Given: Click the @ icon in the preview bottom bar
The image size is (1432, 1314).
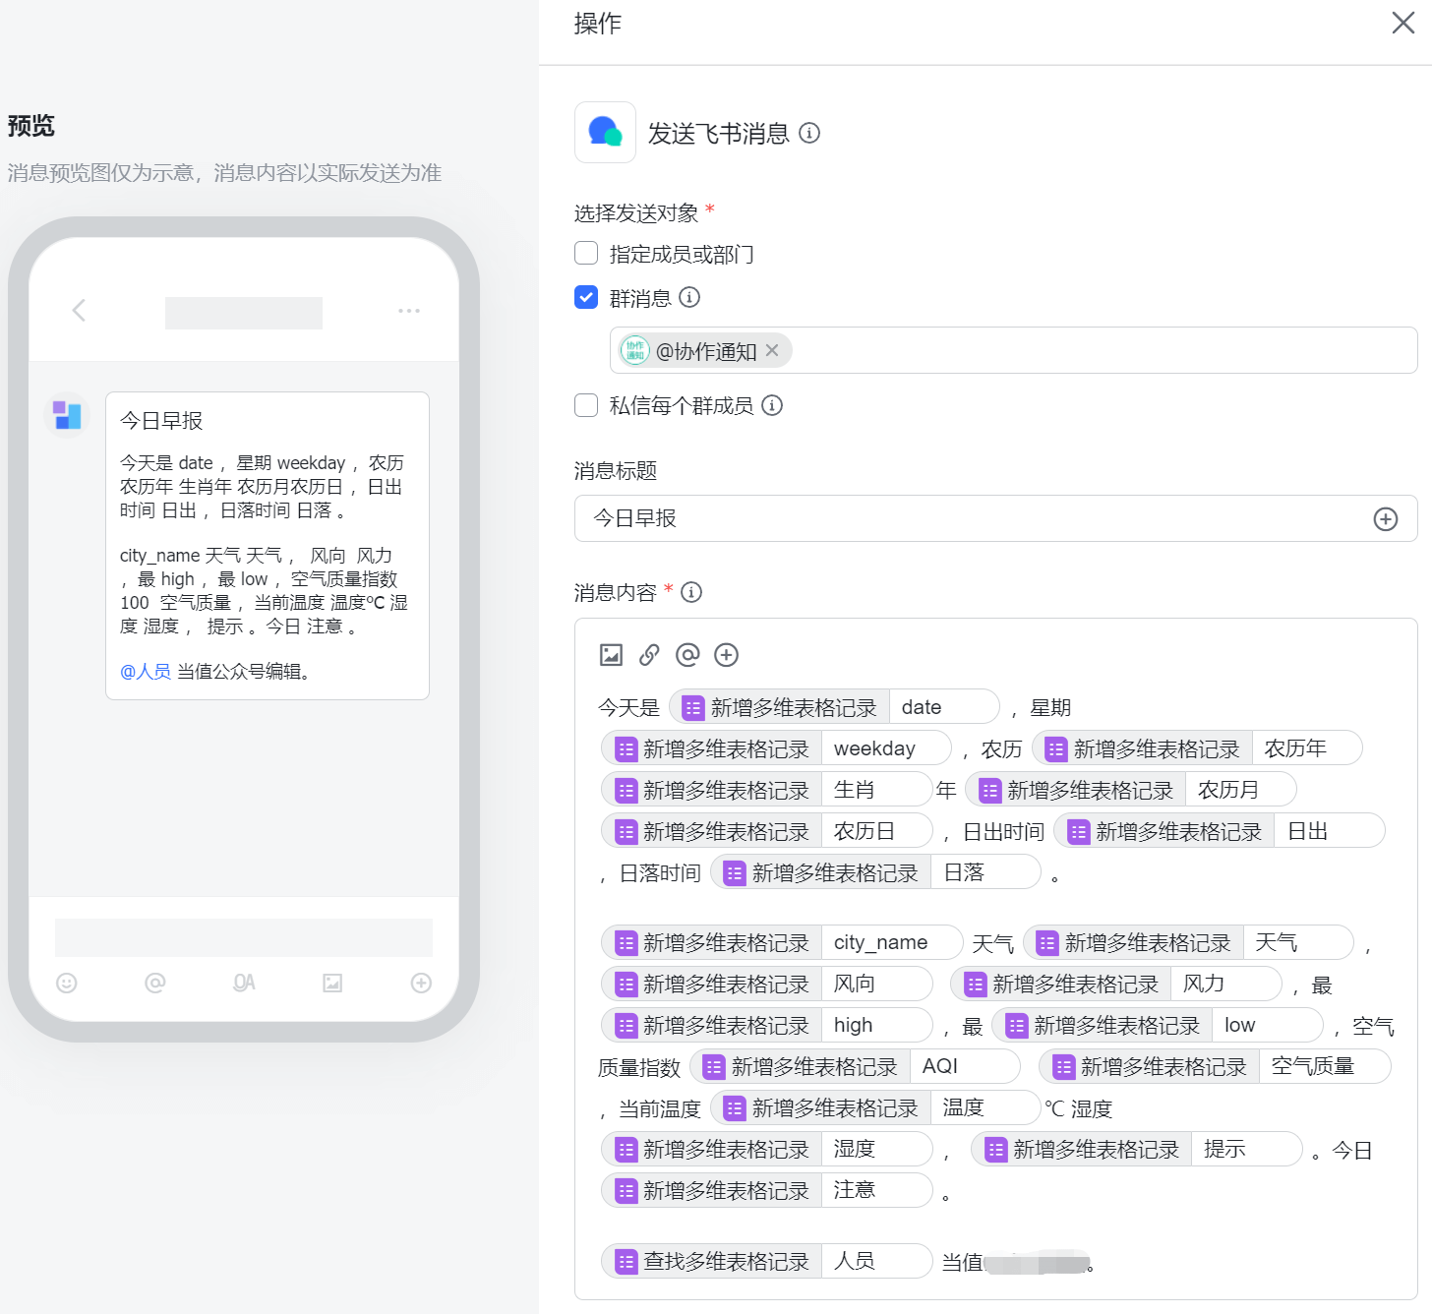Looking at the screenshot, I should point(154,983).
